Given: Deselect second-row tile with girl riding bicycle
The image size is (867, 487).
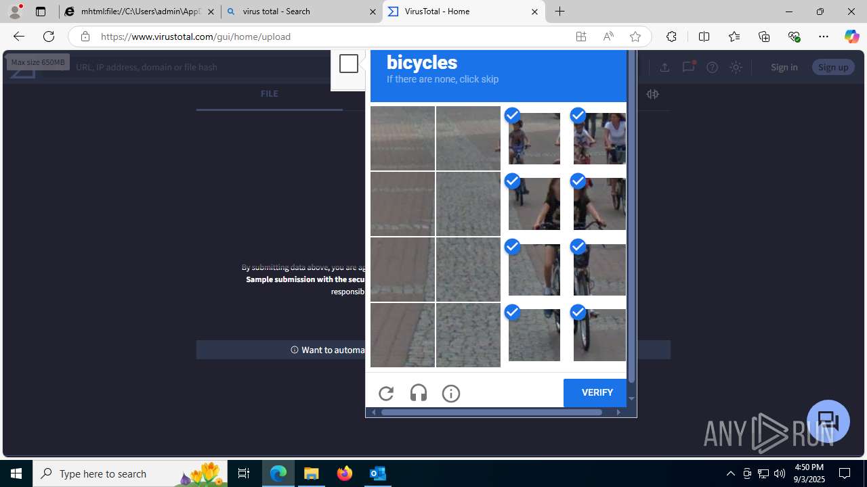Looking at the screenshot, I should coord(534,204).
